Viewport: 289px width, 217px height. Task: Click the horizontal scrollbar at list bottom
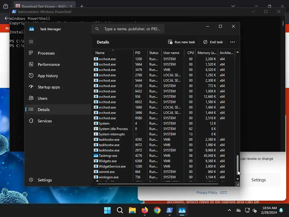(157, 184)
